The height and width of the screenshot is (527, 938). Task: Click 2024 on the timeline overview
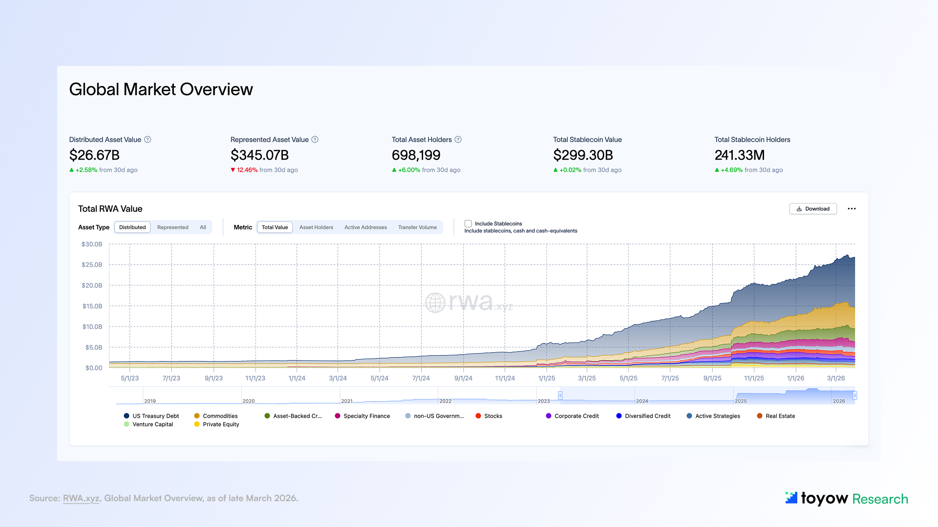[642, 401]
